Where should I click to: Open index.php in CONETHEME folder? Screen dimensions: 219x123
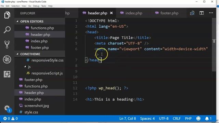pyautogui.click(x=40, y=99)
